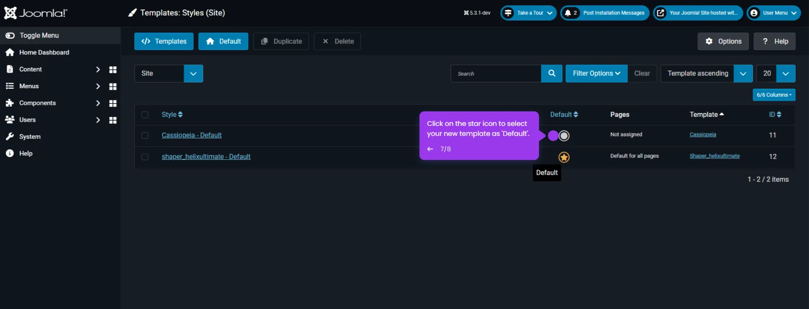Open the Template ascending sort dropdown
Image resolution: width=809 pixels, height=309 pixels.
(x=706, y=73)
